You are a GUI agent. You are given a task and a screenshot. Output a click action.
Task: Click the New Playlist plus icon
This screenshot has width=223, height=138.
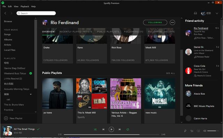6,118
